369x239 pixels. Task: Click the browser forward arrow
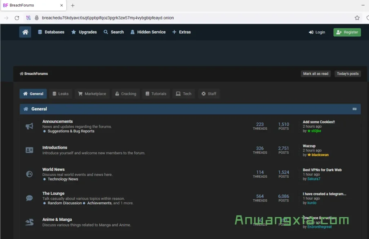tap(6, 18)
